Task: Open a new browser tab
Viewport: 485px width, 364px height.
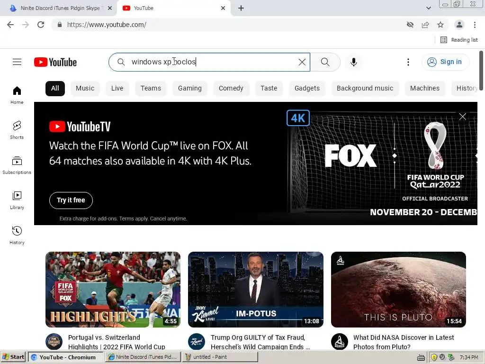Action: pos(241,8)
